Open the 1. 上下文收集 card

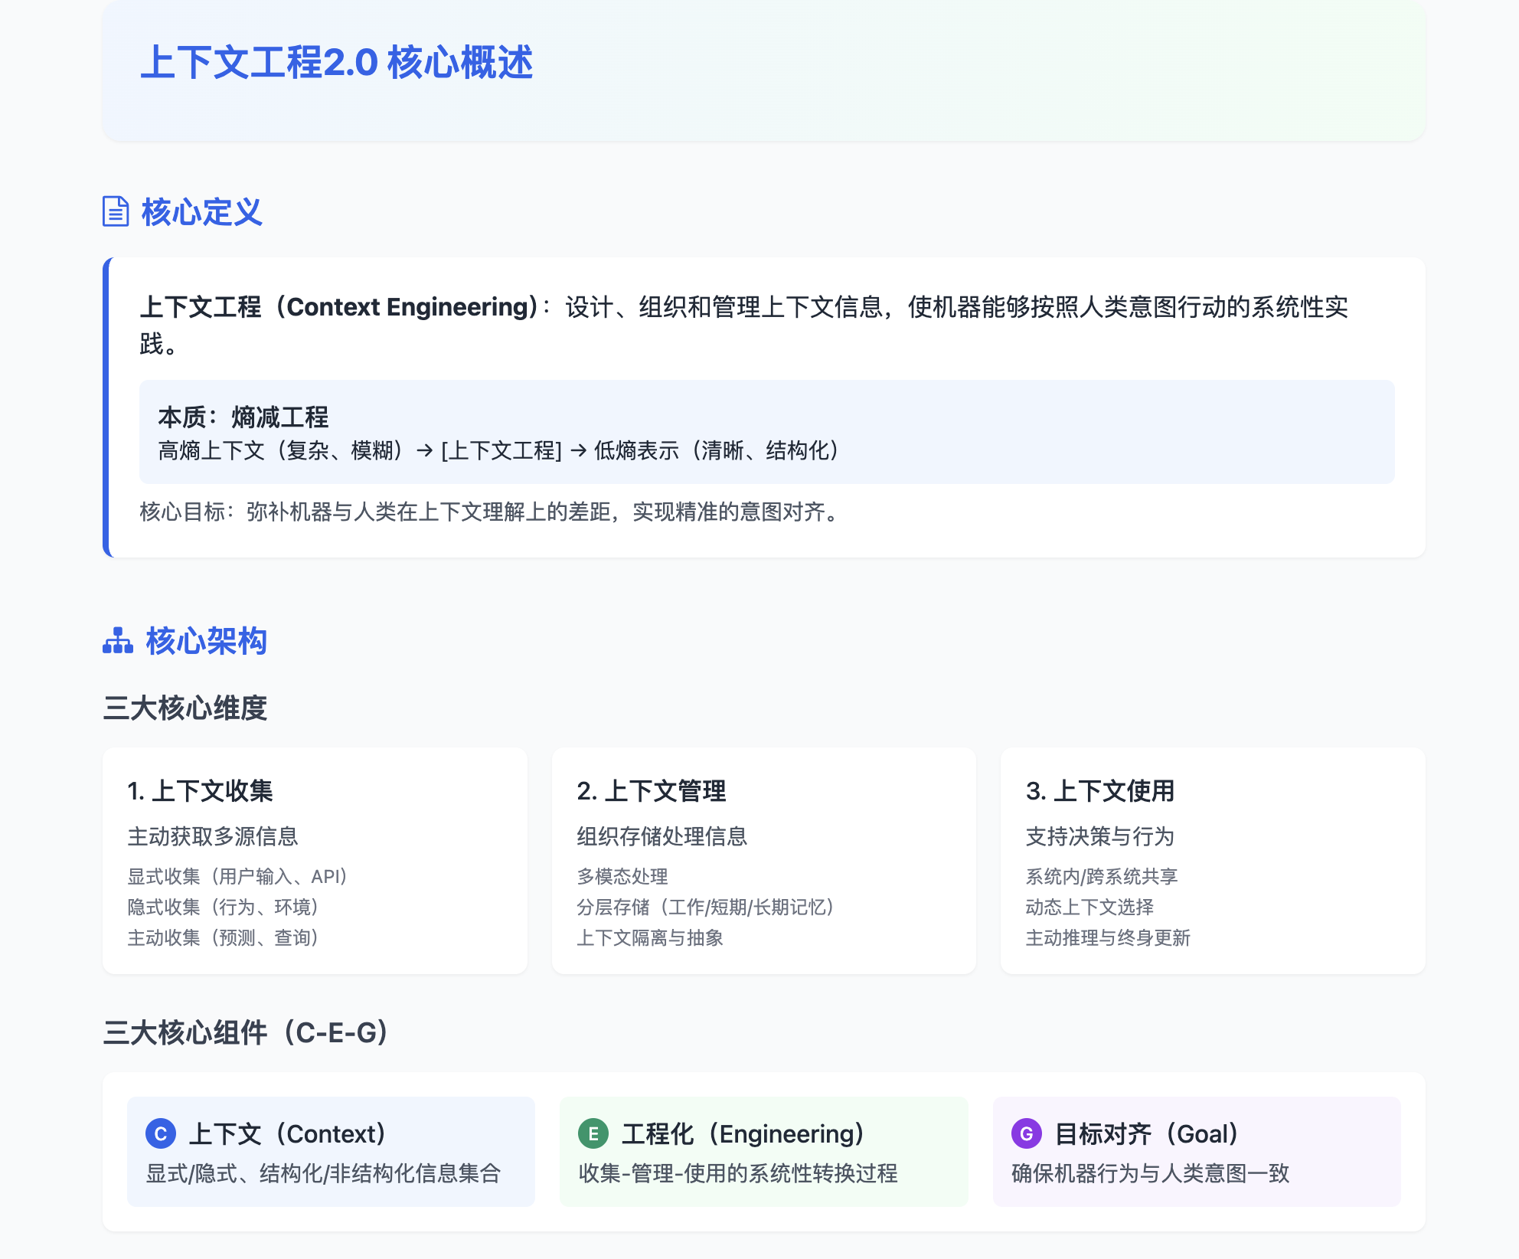tap(315, 860)
